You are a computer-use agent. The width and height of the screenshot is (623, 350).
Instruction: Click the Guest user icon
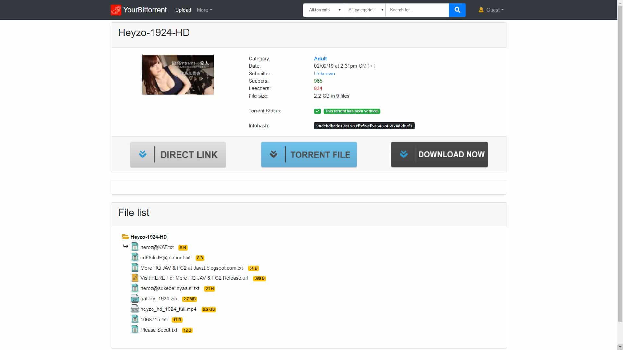(x=481, y=10)
